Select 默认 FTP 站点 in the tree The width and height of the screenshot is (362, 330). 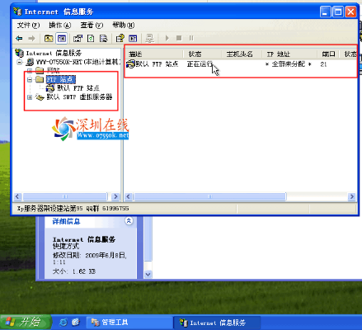point(78,88)
